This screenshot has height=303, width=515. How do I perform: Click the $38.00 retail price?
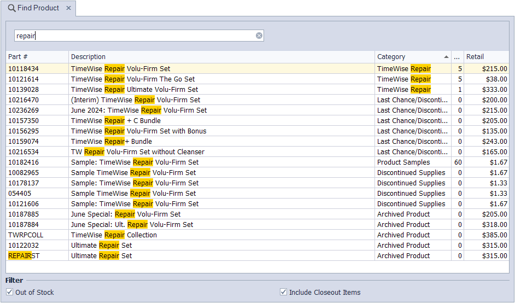pyautogui.click(x=496, y=79)
